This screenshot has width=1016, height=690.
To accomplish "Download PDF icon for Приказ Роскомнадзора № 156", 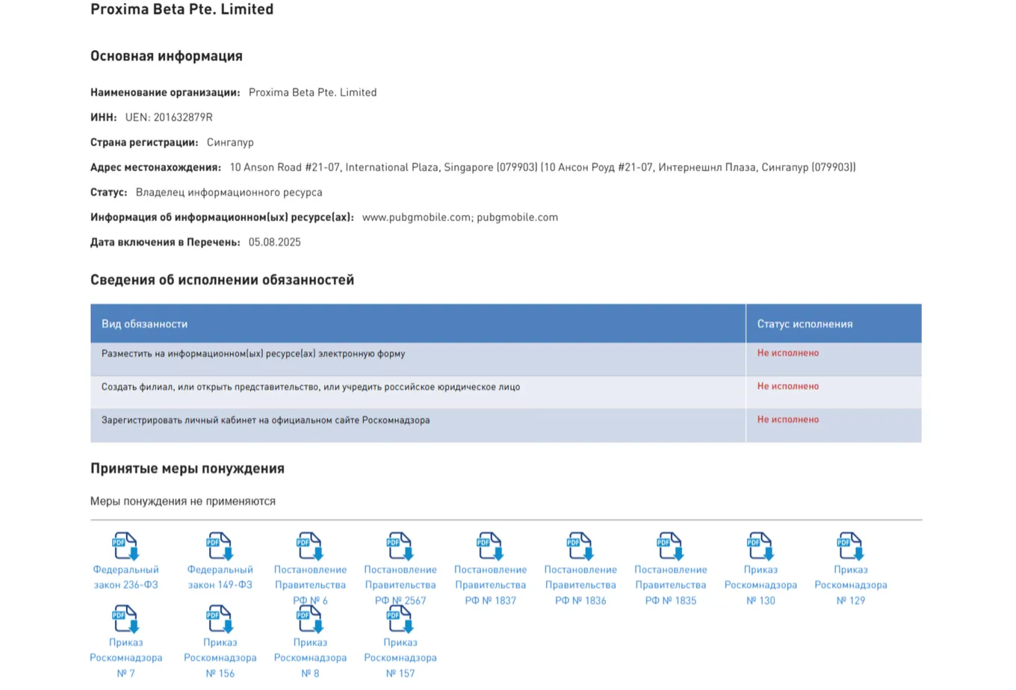I will 220,619.
